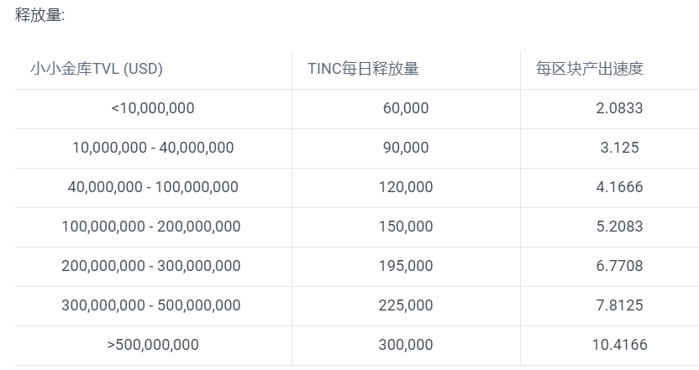Select the 10,000,000 - 40,000,000 range cell
The width and height of the screenshot is (699, 370).
coord(153,148)
